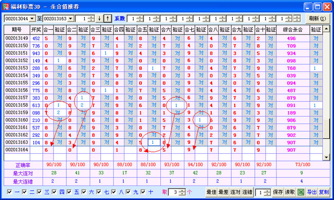The height and width of the screenshot is (200, 334).
Task: Click the 合一 column header
Action: point(48,30)
